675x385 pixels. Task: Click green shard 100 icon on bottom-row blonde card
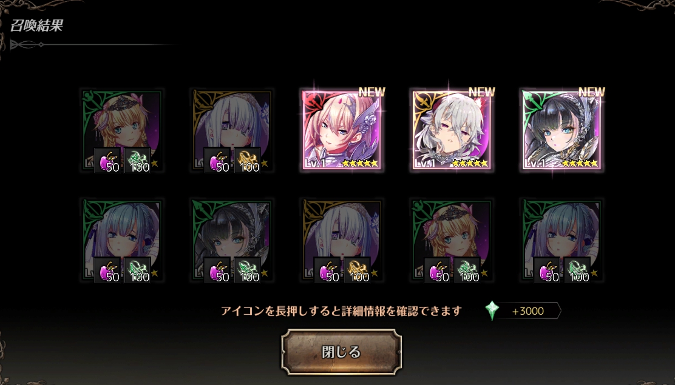tap(467, 270)
